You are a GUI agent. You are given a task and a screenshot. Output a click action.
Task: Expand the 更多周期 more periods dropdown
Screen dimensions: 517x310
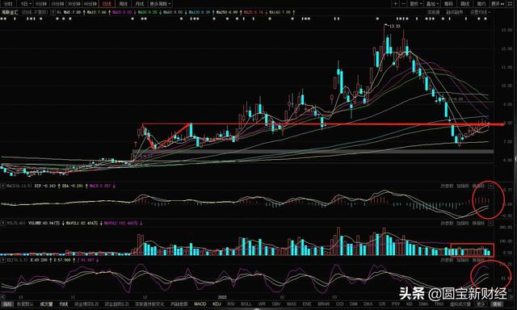click(160, 4)
